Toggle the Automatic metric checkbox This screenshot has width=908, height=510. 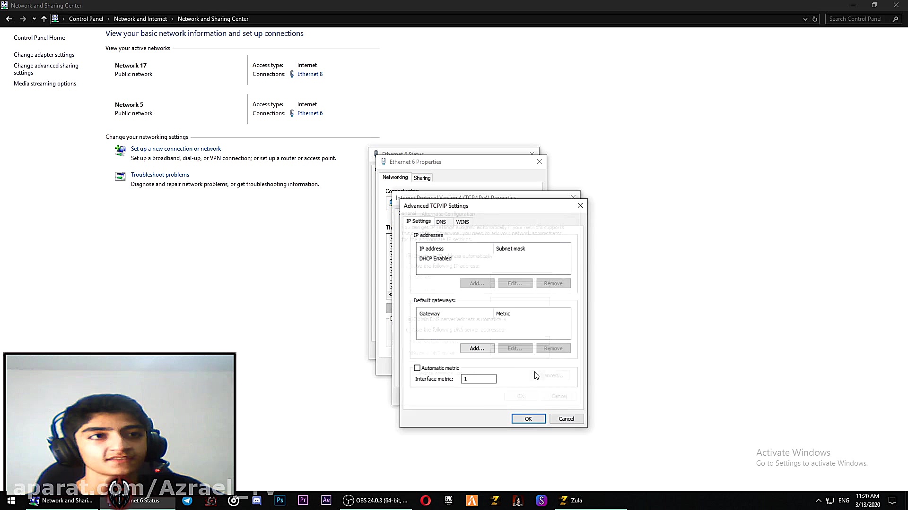(417, 368)
